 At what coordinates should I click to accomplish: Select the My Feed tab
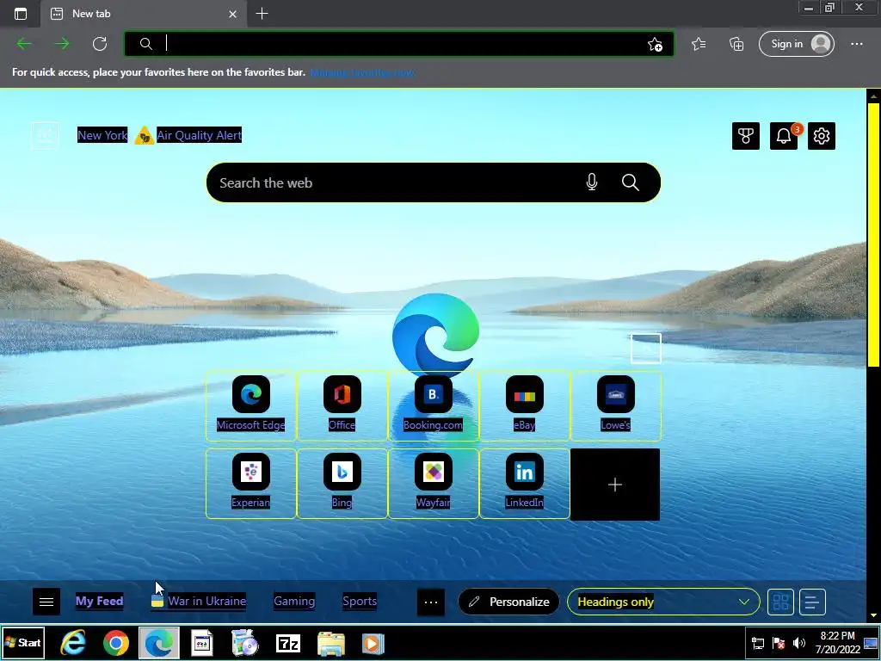tap(100, 601)
